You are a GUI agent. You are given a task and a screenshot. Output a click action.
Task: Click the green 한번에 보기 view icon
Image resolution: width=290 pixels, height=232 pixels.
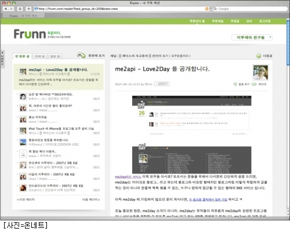(x=81, y=55)
